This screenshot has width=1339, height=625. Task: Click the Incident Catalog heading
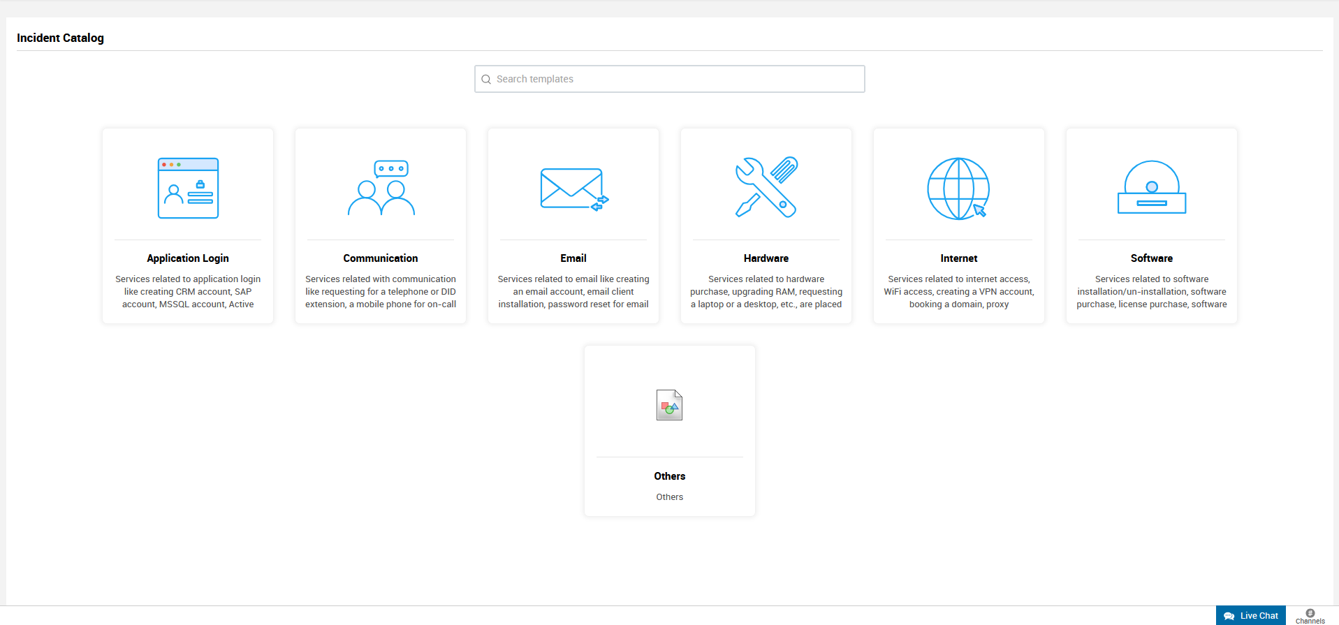pos(60,38)
